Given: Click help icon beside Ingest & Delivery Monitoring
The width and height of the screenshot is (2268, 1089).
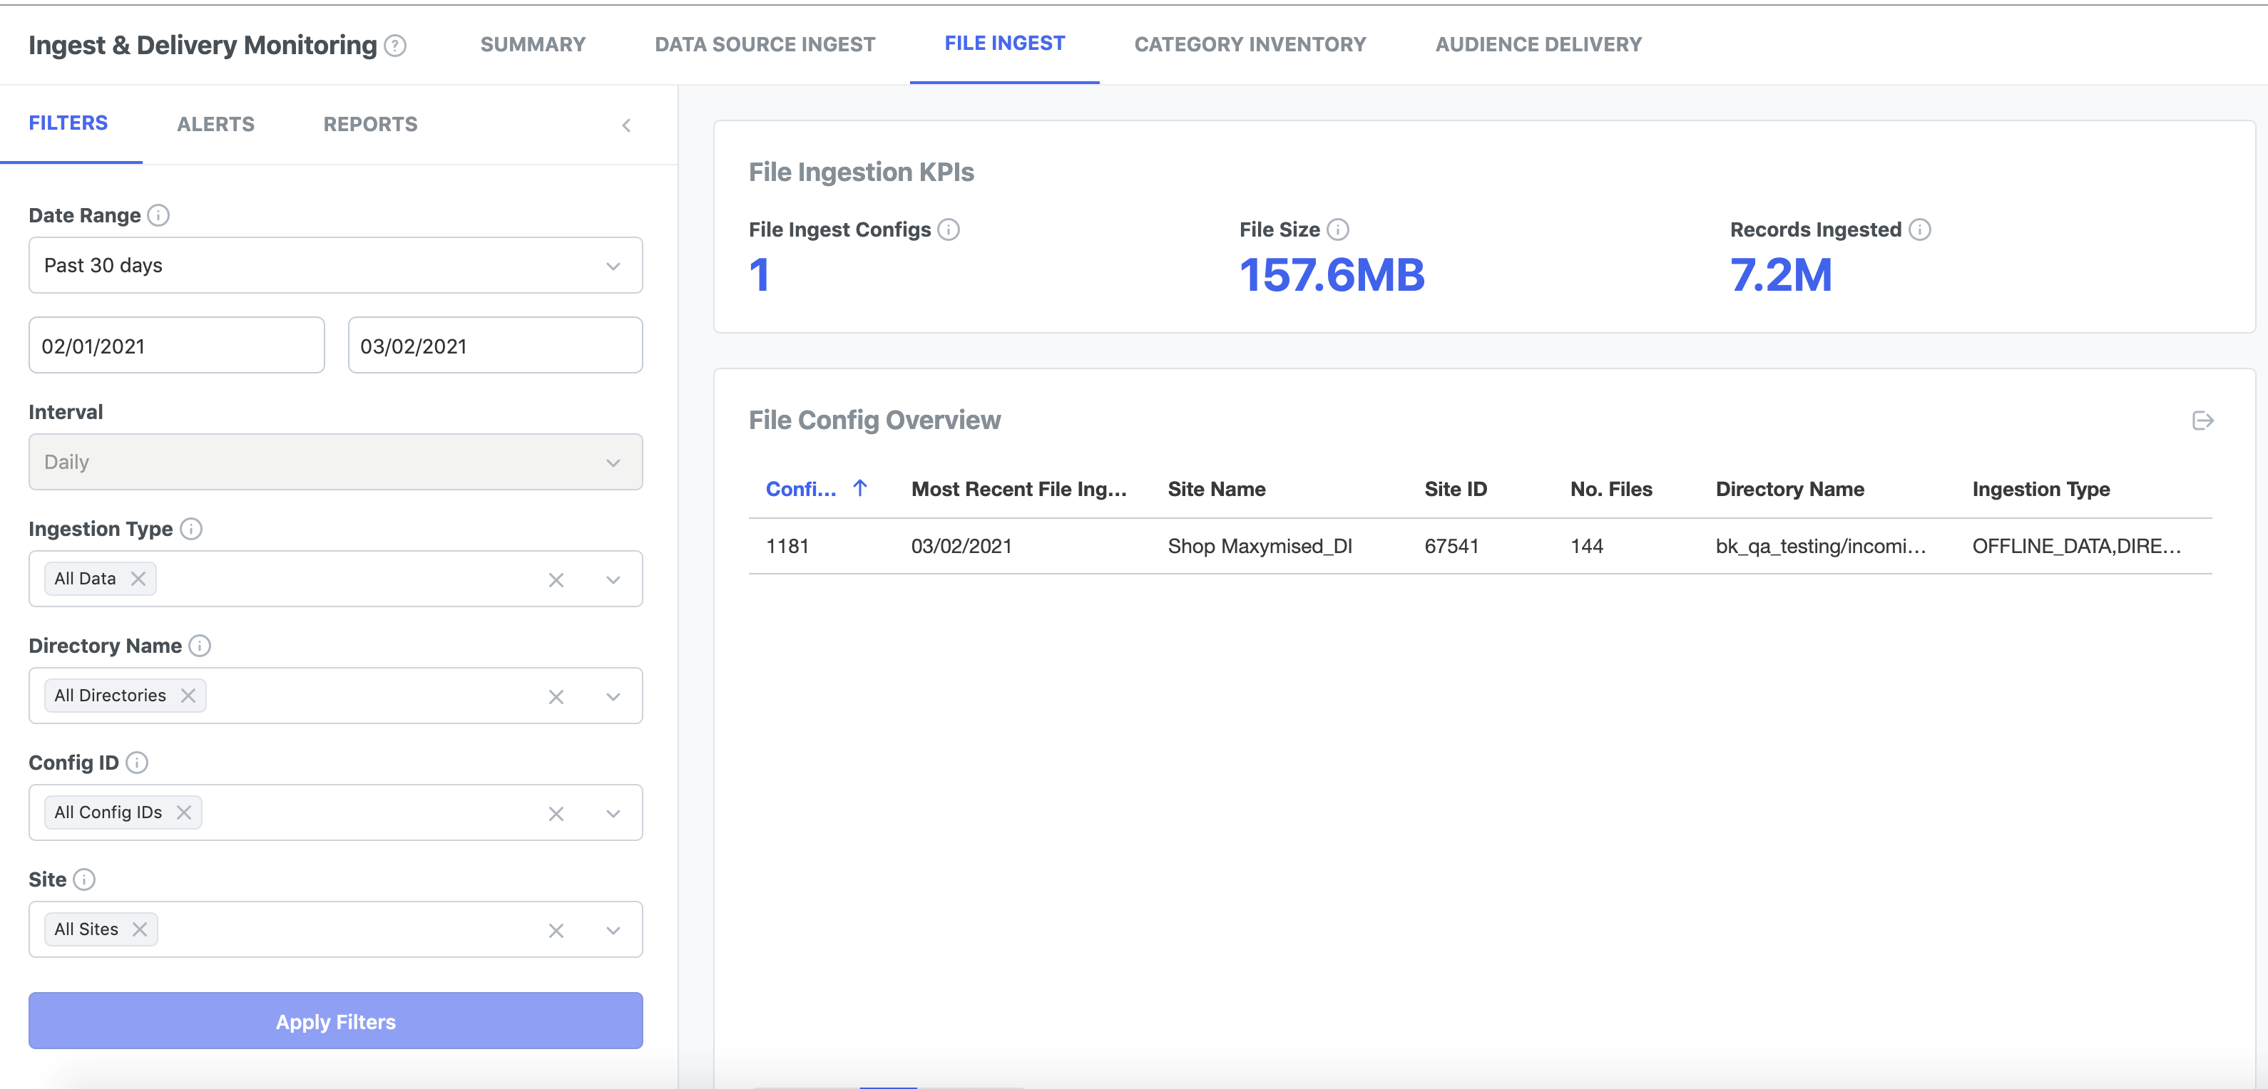Looking at the screenshot, I should point(395,46).
